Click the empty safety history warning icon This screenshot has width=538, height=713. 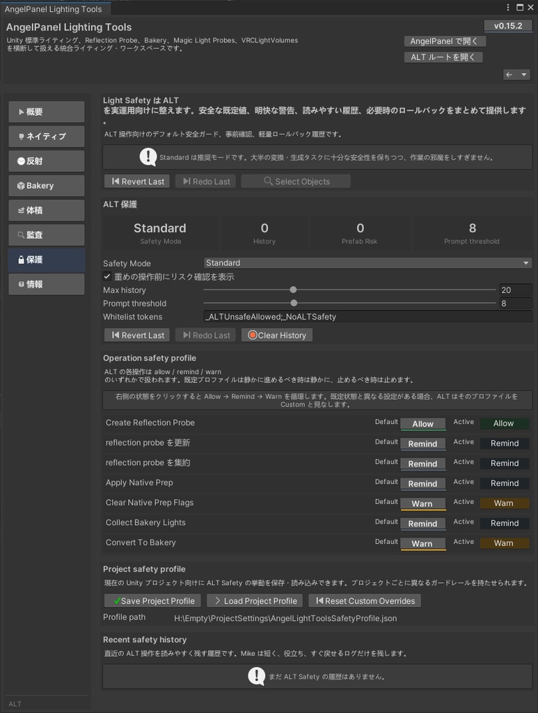[x=257, y=676]
